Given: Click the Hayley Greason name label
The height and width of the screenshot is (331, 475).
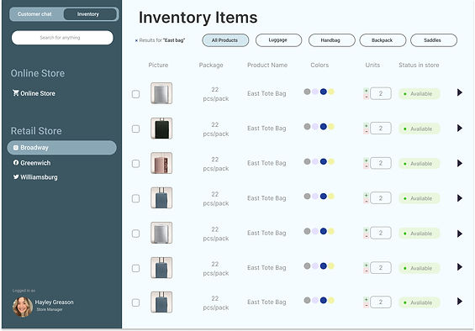Looking at the screenshot, I should point(54,302).
